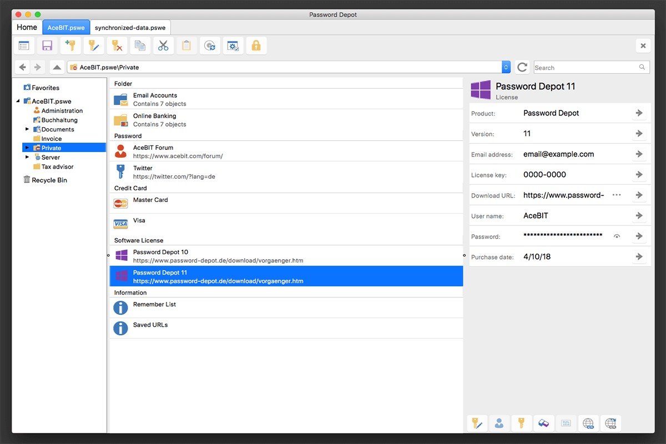Click the disc sync toolbar icon
The height and width of the screenshot is (444, 666).
click(x=210, y=46)
